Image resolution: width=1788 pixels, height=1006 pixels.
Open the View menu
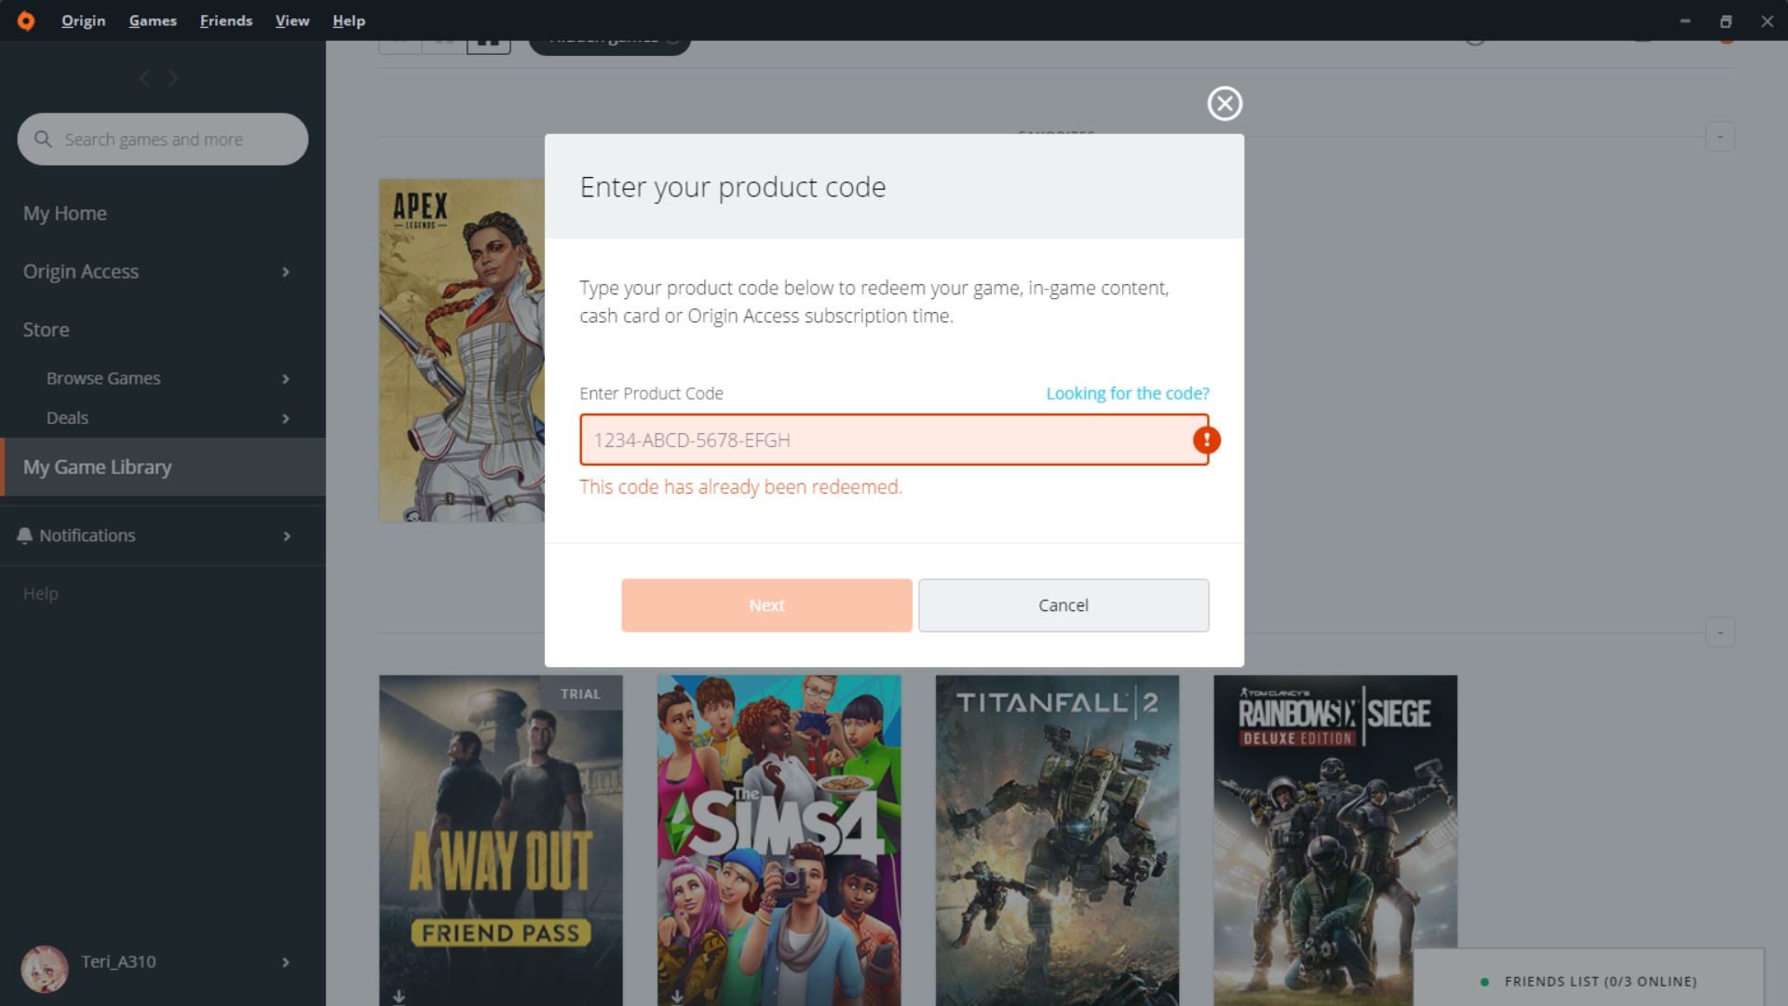click(292, 20)
